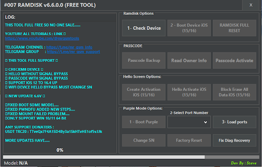262x167 pixels.
Task: Open Telegram channel mr_gsm_info link
Action: [69, 47]
